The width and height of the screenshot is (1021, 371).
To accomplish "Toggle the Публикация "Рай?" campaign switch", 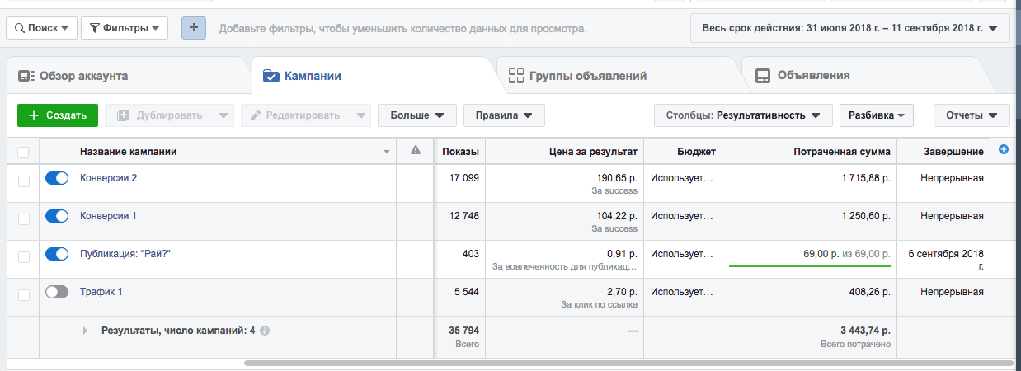I will coord(57,254).
